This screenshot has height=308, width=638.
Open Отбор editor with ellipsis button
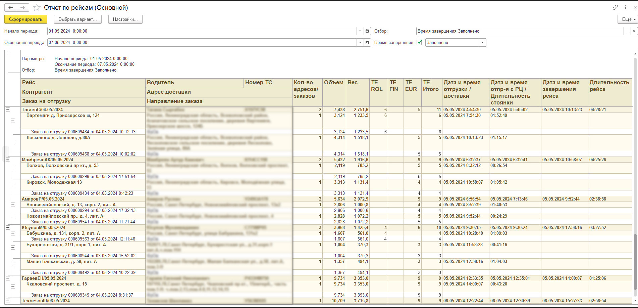pyautogui.click(x=627, y=31)
